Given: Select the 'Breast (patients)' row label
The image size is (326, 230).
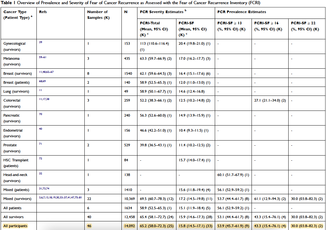Looking at the screenshot, I should pos(16,82).
